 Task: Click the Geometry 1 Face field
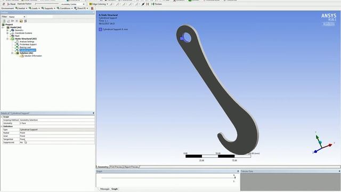click(x=57, y=123)
